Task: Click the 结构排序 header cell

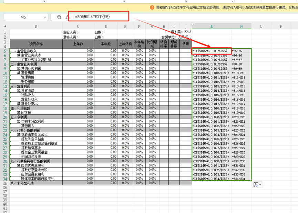Action: pyautogui.click(x=164, y=44)
